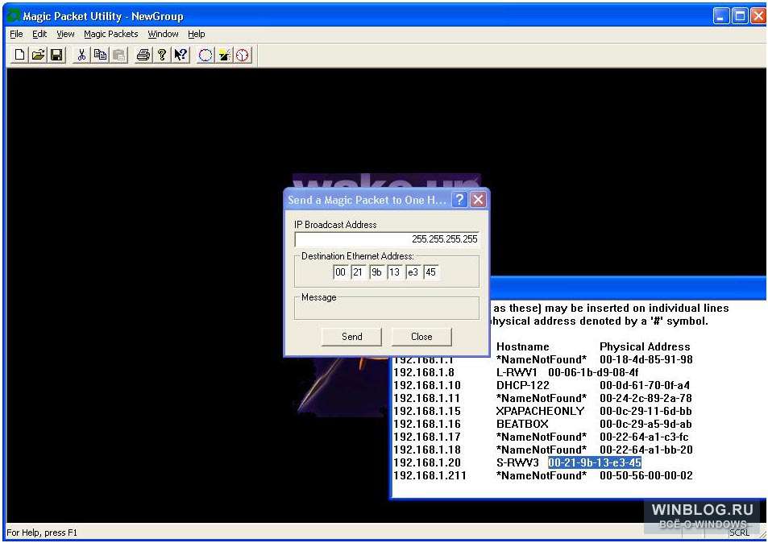Click the address 00-22-64-a1-c3-fc
This screenshot has height=543, width=768.
coord(644,437)
